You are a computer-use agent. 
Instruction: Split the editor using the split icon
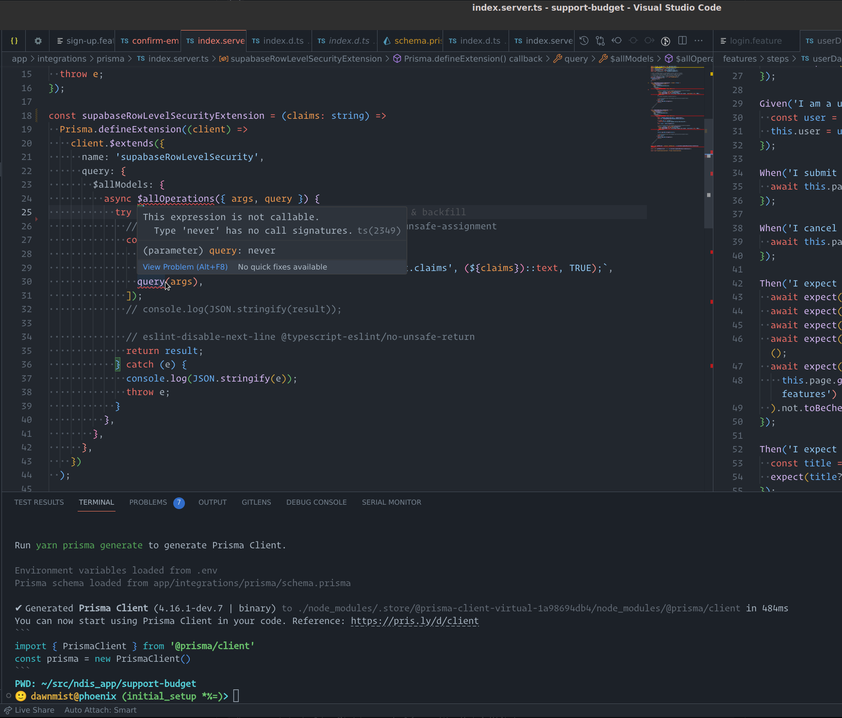[683, 41]
